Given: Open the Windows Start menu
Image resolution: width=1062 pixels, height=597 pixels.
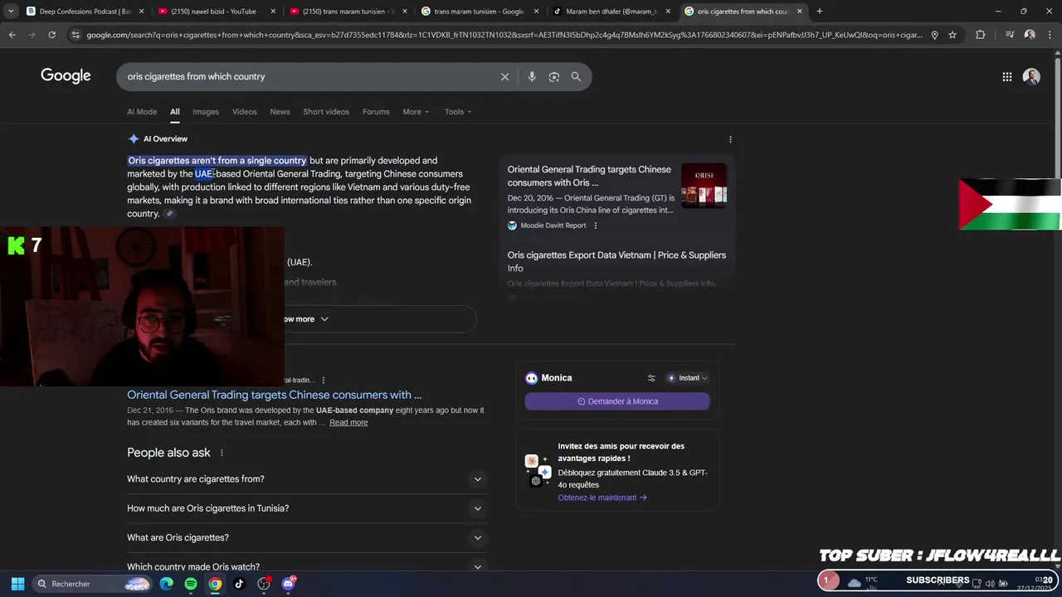Looking at the screenshot, I should 17,584.
